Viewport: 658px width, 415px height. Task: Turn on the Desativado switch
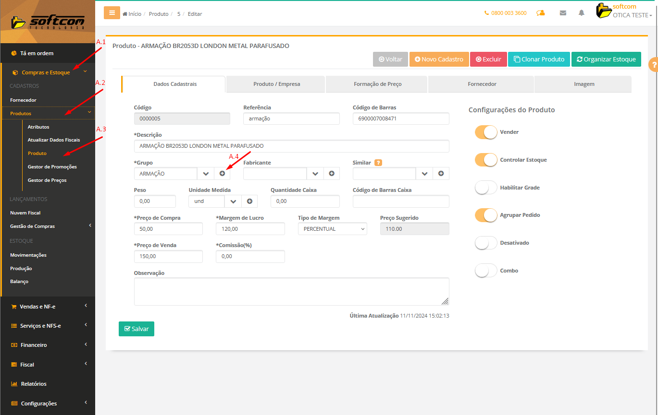tap(485, 243)
